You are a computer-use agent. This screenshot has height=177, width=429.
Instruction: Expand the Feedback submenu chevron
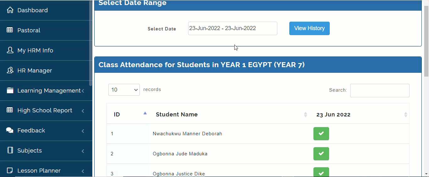83,131
